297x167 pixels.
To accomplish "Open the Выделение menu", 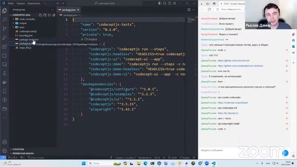I will coord(34,3).
